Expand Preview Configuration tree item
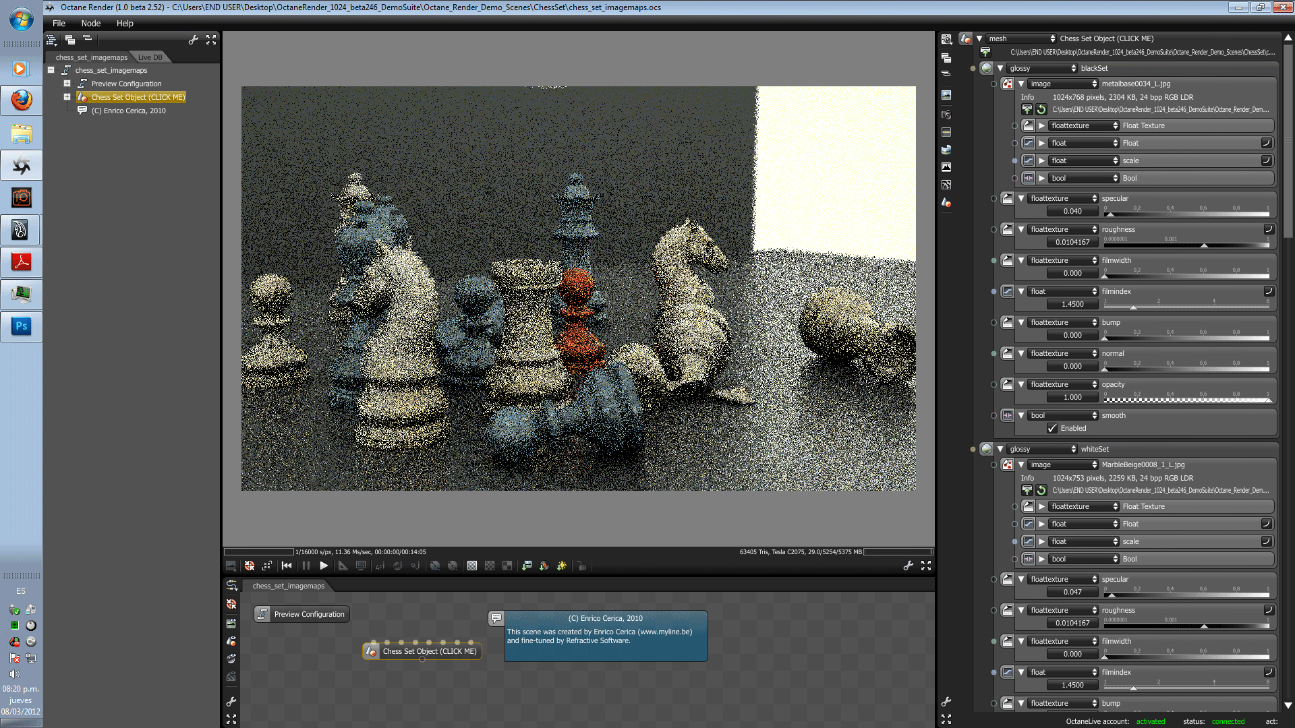Screen dimensions: 1295x728 (67, 84)
